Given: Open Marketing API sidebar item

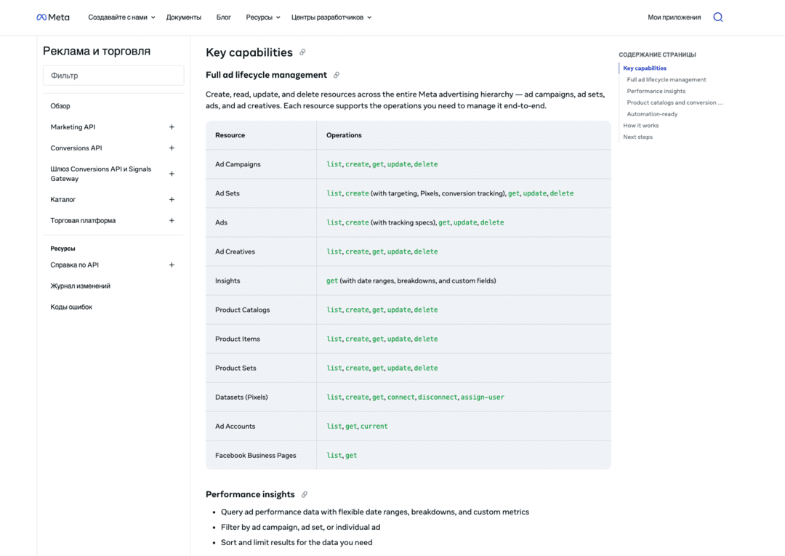Looking at the screenshot, I should pos(73,127).
